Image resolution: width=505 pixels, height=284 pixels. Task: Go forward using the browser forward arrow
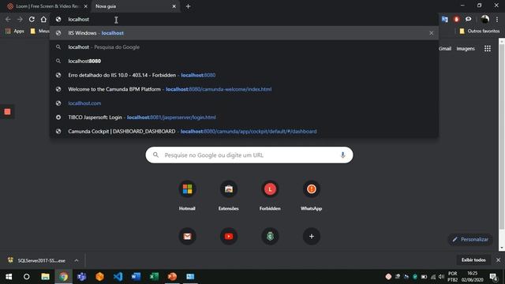coord(20,19)
